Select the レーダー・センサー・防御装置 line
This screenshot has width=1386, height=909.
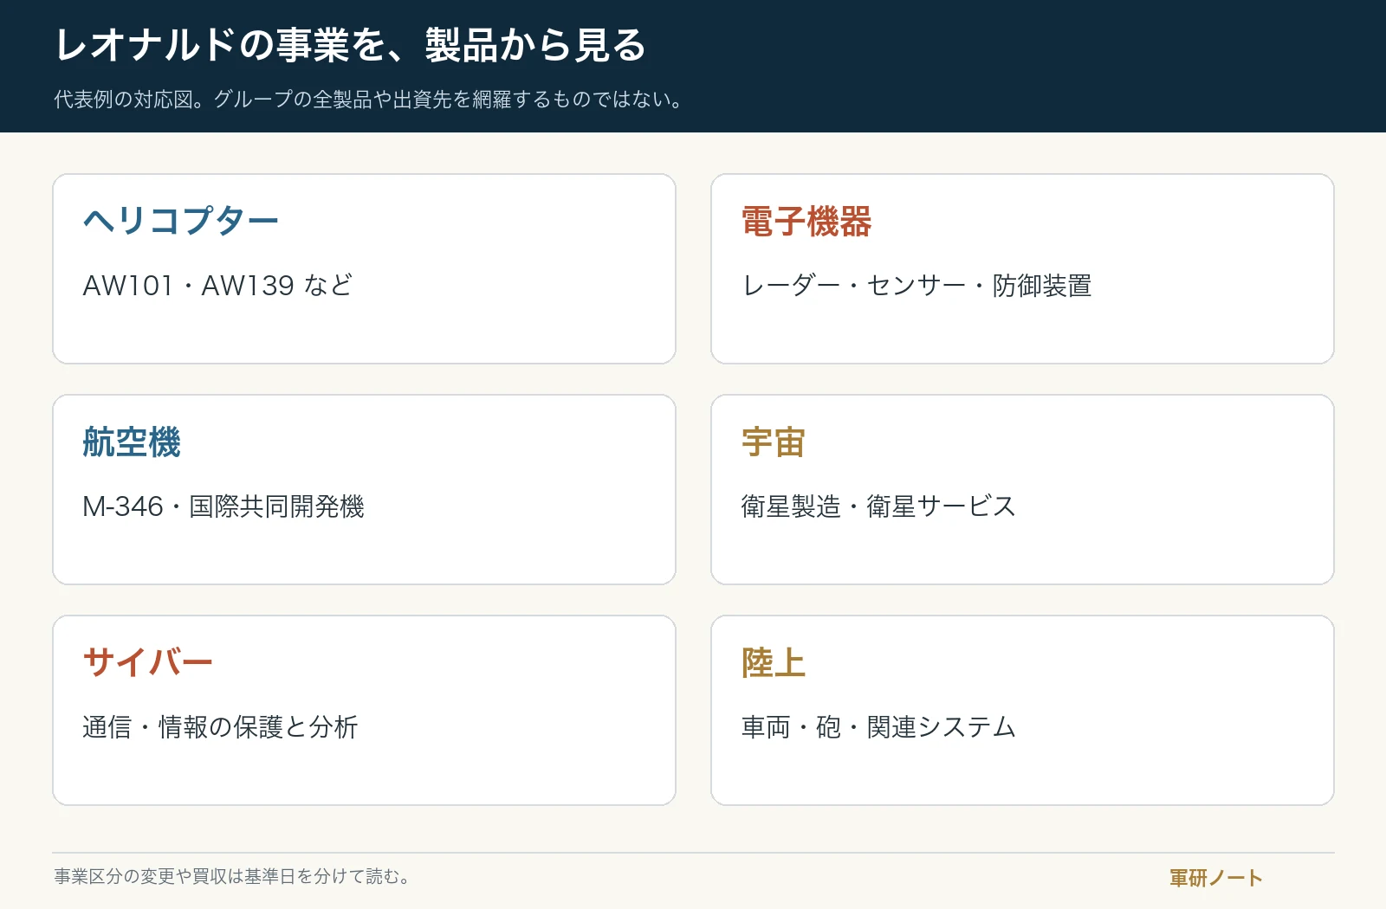pyautogui.click(x=916, y=286)
